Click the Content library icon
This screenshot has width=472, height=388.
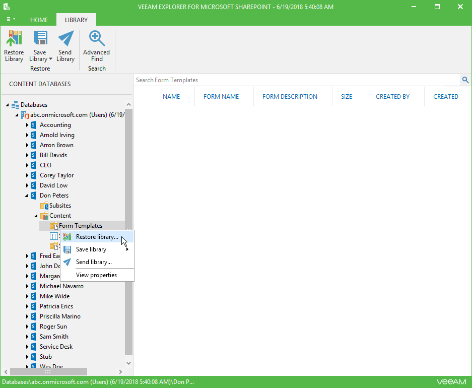pos(44,216)
